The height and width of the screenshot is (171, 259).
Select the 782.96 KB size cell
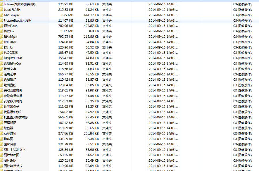[x=66, y=26]
